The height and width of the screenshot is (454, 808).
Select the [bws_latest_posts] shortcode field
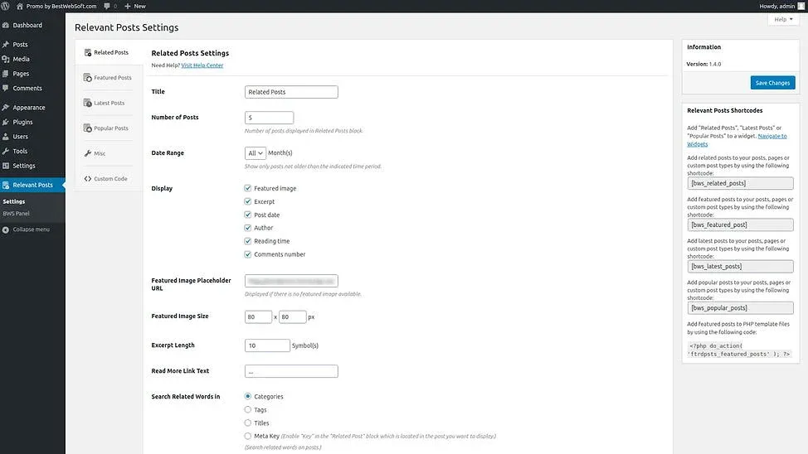(740, 267)
